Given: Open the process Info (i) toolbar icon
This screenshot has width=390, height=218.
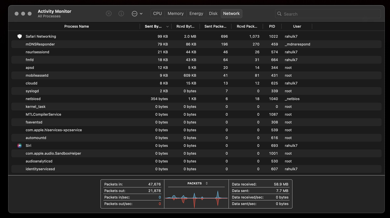Looking at the screenshot, I should (121, 13).
